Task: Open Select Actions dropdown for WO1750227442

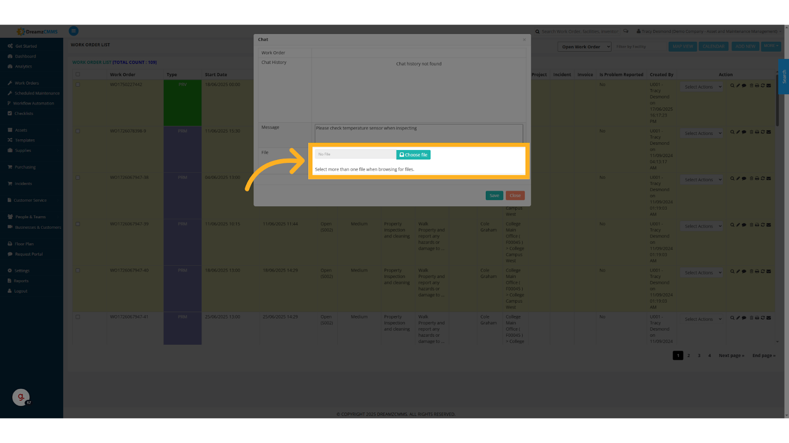Action: point(702,87)
